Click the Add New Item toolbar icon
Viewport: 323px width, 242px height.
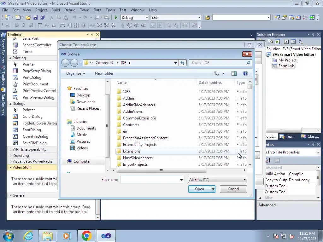pos(18,18)
